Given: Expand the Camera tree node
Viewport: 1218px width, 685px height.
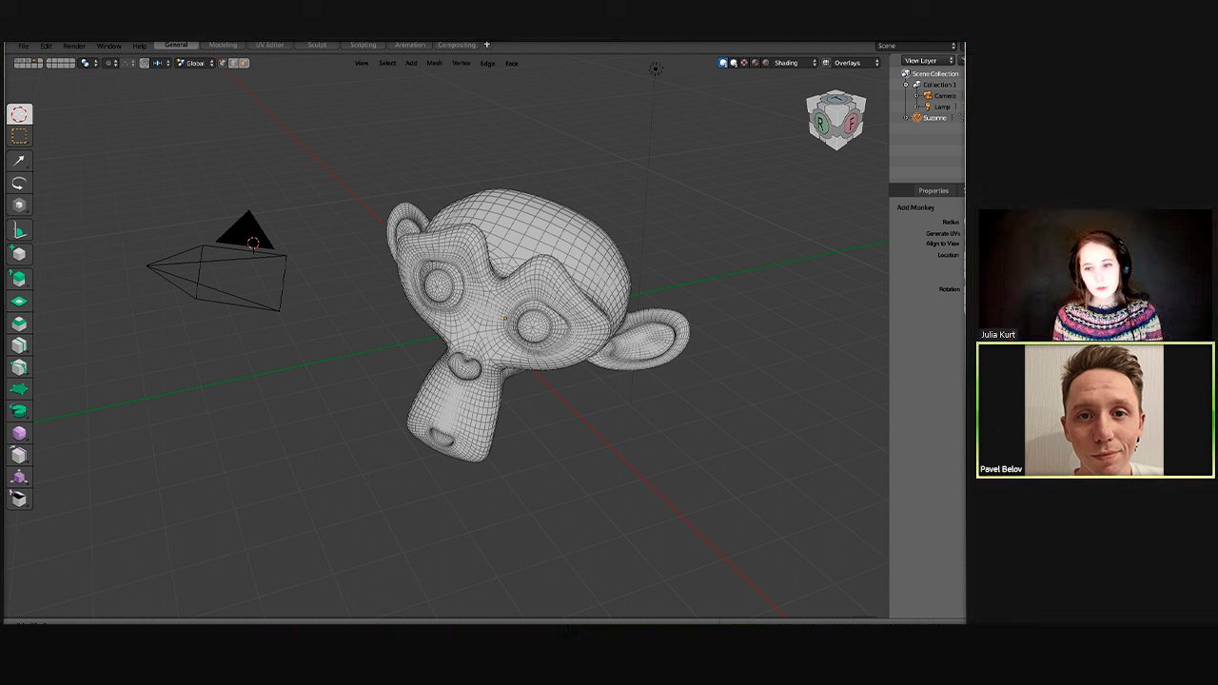Looking at the screenshot, I should pos(916,96).
